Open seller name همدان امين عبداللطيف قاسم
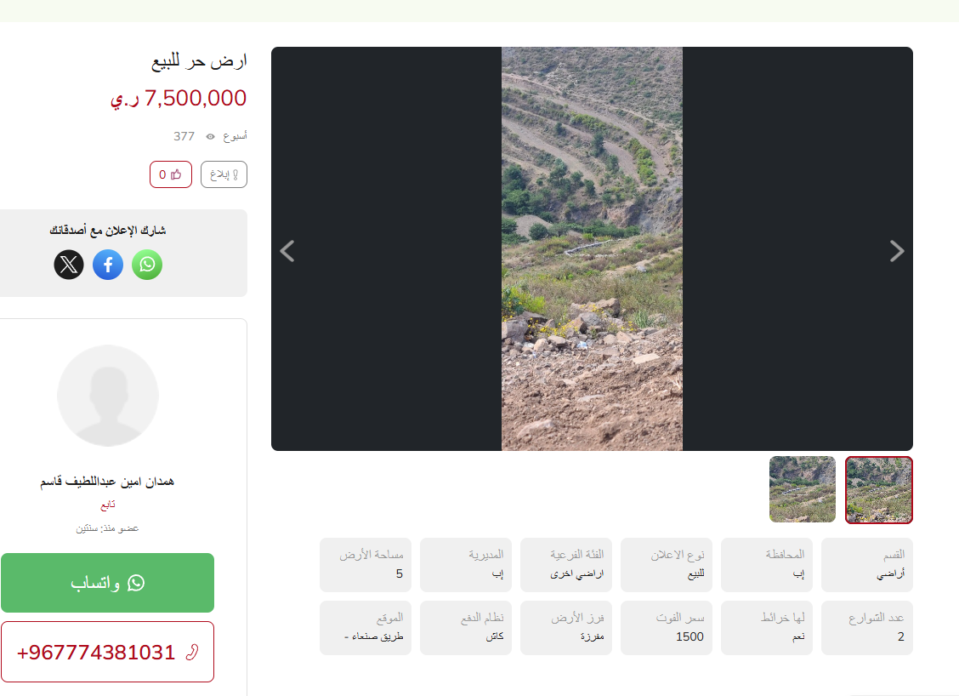The height and width of the screenshot is (696, 959). [x=108, y=482]
